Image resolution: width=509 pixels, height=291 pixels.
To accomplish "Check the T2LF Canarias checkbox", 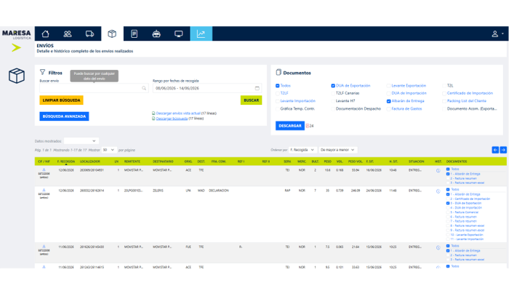I will [x=333, y=93].
